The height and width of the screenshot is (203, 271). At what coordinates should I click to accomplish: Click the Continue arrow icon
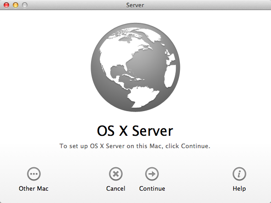point(152,174)
